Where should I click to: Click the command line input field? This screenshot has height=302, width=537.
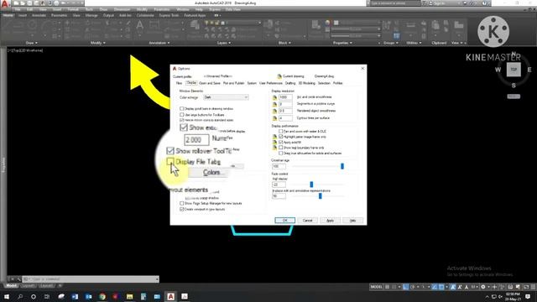pos(91,279)
